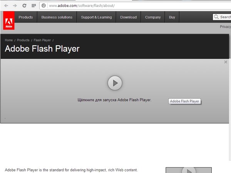Click the Adobe Flash Player page heading
The height and width of the screenshot is (173, 231).
pyautogui.click(x=42, y=49)
